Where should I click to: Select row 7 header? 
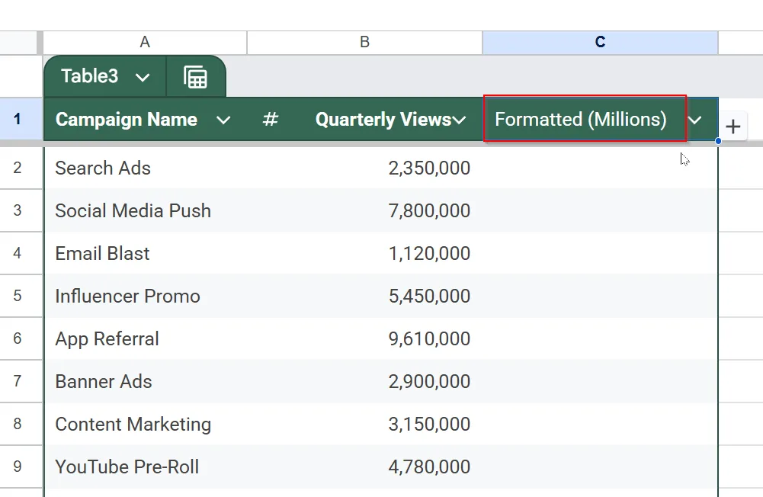point(18,381)
